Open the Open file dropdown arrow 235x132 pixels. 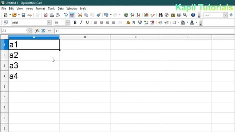pyautogui.click(x=19, y=15)
